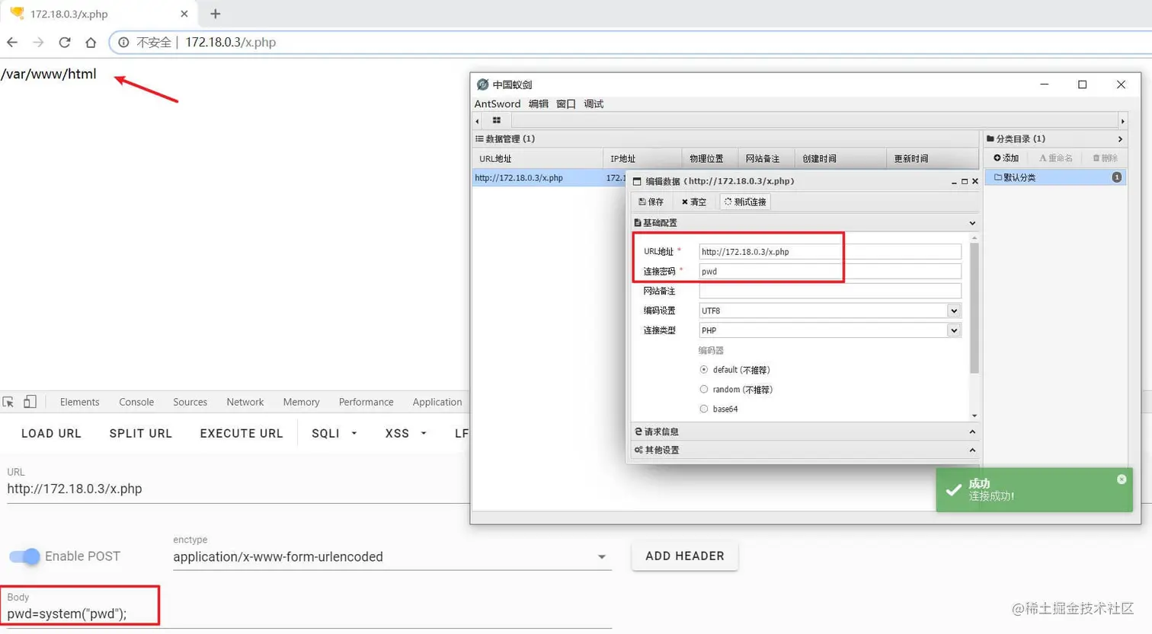Screen dimensions: 1152x634
Task: Collapse the 基础配置 section
Action: coord(972,223)
